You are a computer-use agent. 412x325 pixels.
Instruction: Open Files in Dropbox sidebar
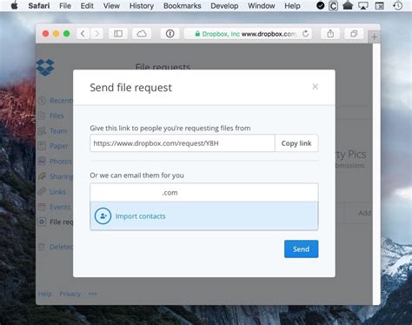pos(56,116)
